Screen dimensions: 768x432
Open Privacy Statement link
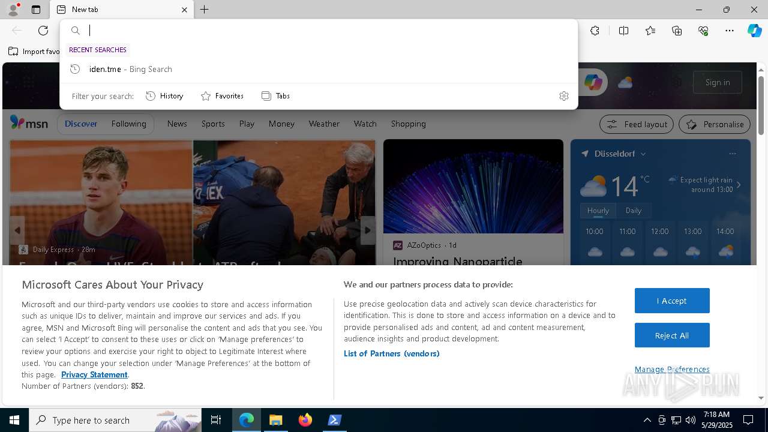[94, 374]
